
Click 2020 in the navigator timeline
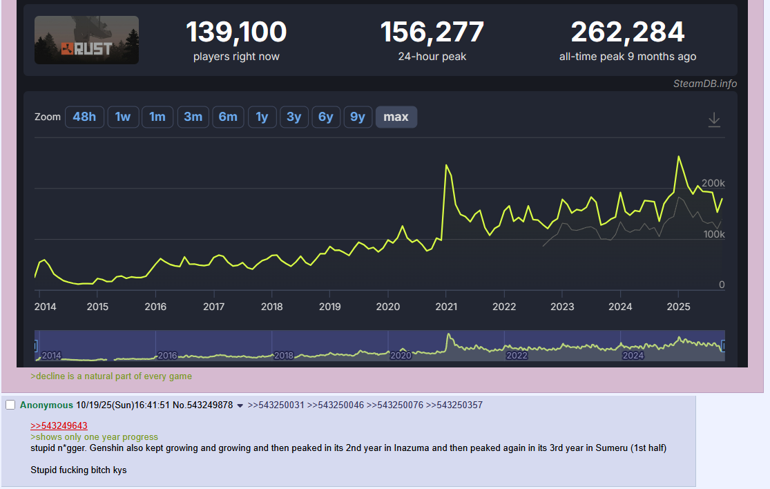(x=401, y=355)
